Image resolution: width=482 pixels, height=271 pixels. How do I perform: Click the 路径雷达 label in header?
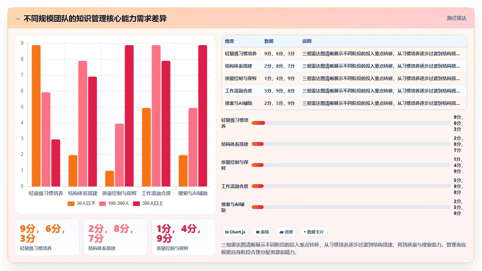click(456, 18)
